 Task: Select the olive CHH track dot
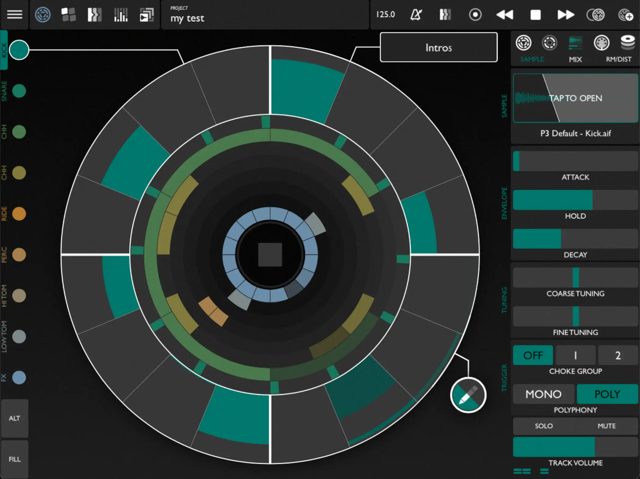coord(19,173)
